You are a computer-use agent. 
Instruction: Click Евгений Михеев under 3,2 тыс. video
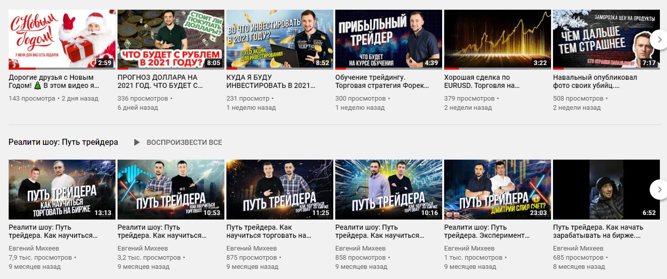[142, 248]
